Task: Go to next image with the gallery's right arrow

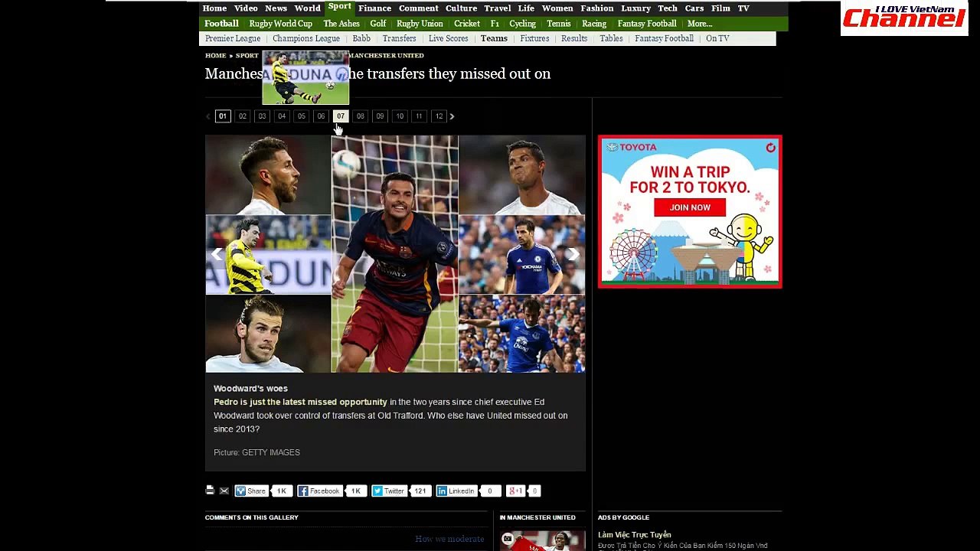Action: (573, 254)
